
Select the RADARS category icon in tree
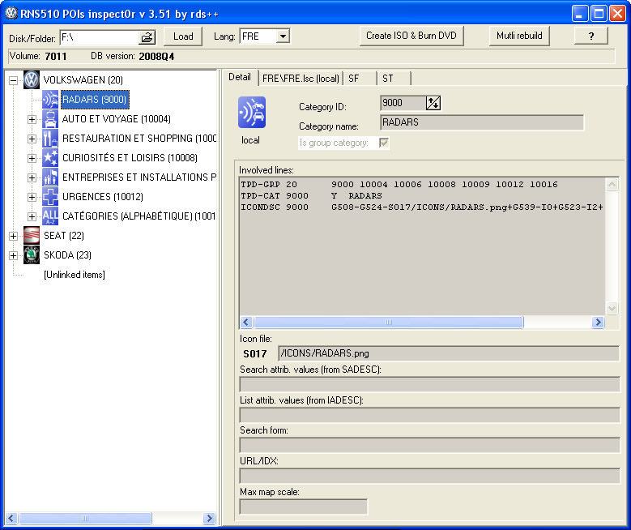point(50,100)
